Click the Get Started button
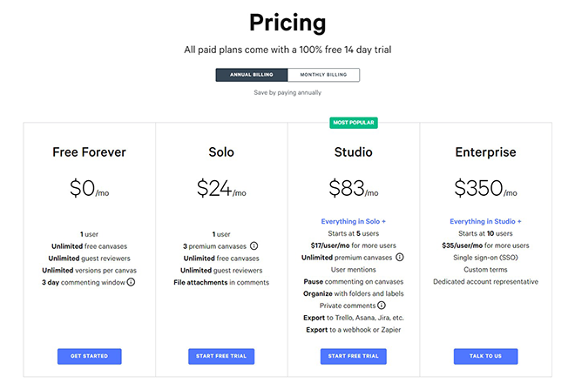The width and height of the screenshot is (575, 383). pos(90,356)
